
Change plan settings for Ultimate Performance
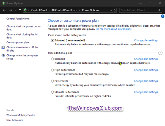coord(146,92)
